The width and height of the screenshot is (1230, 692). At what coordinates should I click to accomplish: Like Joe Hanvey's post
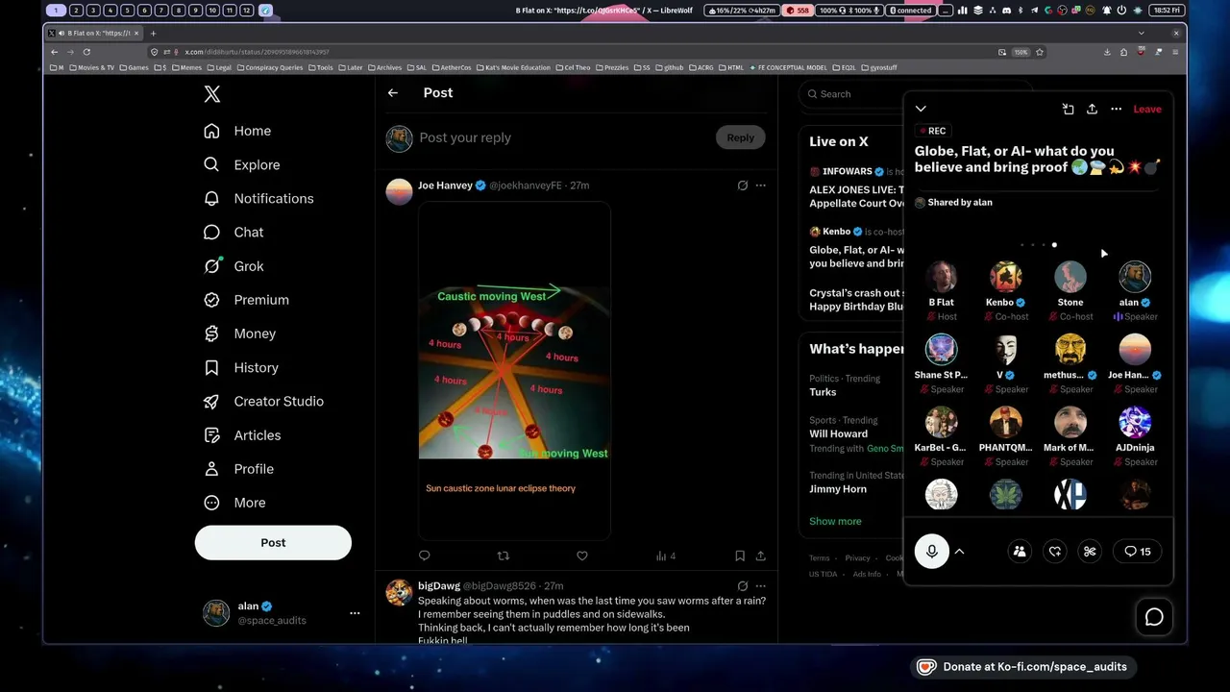click(582, 556)
